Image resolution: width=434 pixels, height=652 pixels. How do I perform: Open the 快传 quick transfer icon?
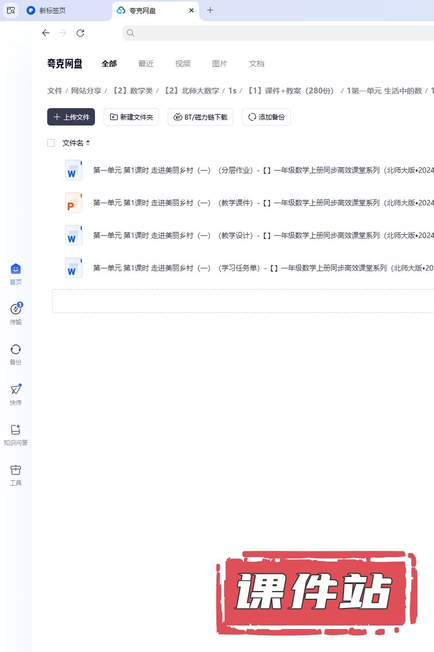point(16,390)
